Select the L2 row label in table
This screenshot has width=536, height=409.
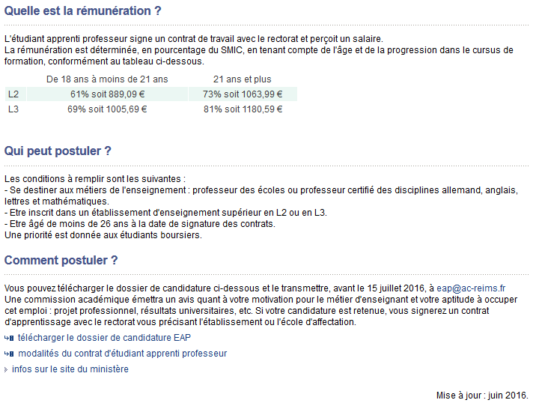[13, 94]
